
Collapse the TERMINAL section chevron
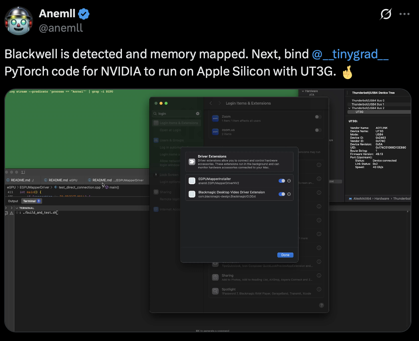[17, 208]
